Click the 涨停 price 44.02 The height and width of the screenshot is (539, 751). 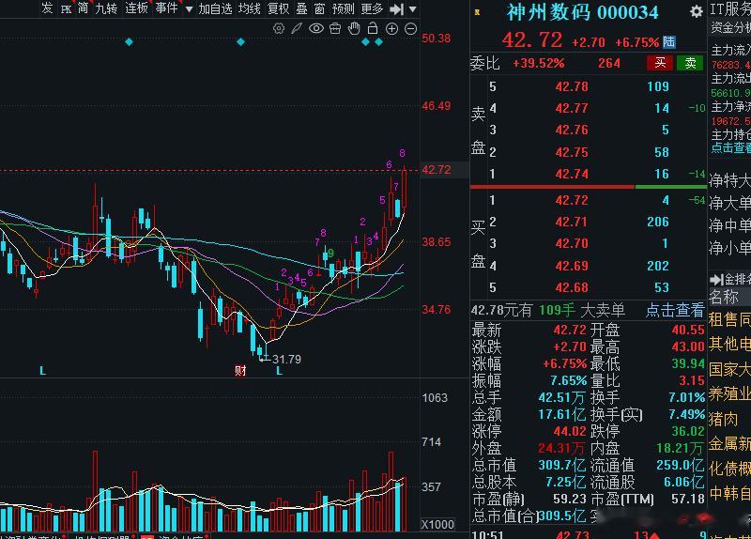pyautogui.click(x=570, y=431)
